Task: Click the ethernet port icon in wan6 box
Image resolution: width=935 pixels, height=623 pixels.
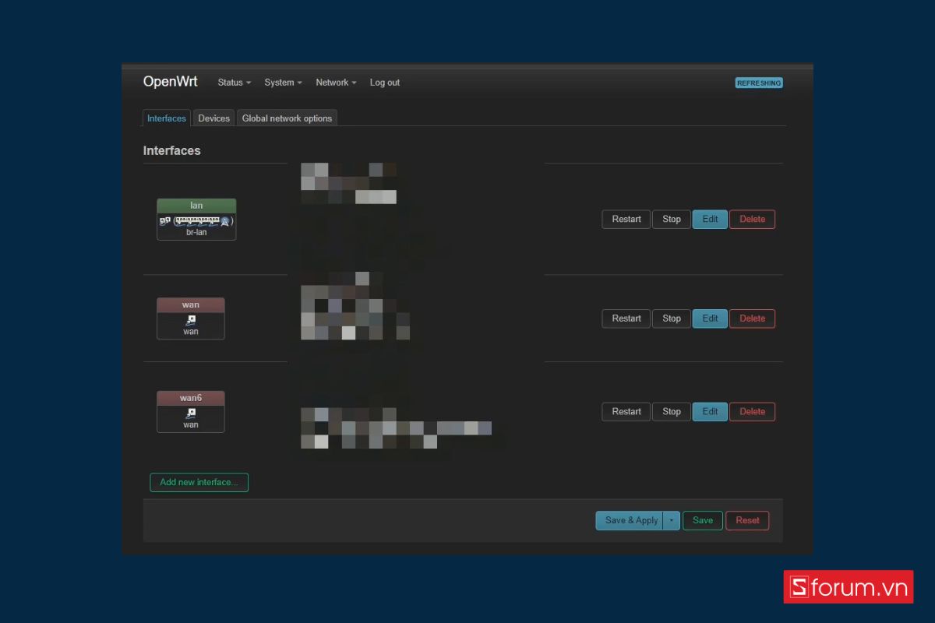Action: 191,414
